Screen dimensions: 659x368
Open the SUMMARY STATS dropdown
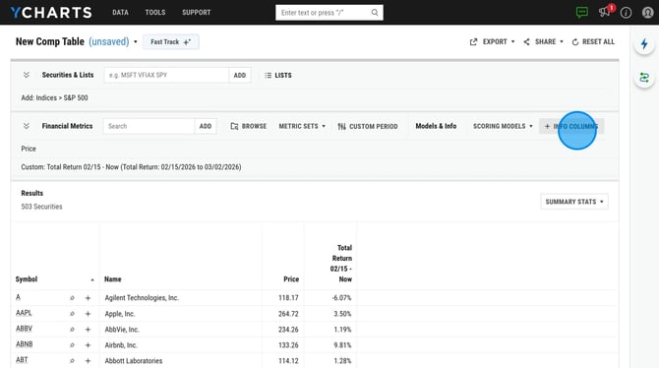tap(574, 202)
